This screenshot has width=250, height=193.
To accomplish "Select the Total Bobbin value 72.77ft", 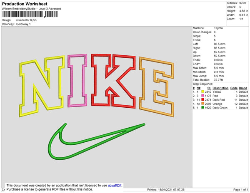I will pyautogui.click(x=218, y=80).
